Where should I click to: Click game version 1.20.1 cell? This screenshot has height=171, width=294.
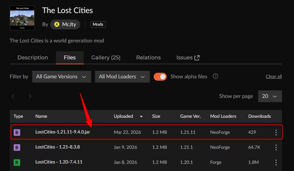click(186, 163)
